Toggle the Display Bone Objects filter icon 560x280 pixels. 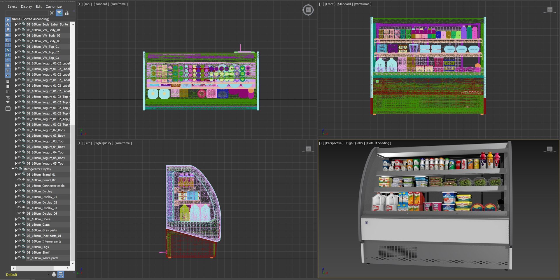(x=8, y=60)
